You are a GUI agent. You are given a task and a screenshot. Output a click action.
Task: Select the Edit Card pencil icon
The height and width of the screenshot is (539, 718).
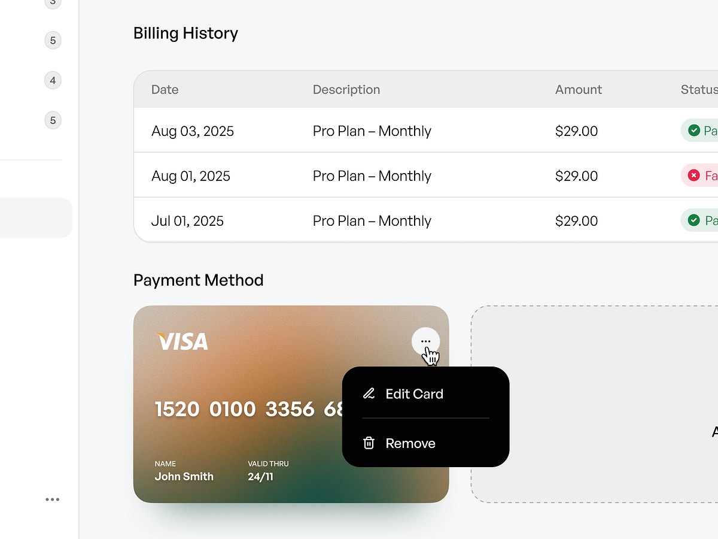[x=369, y=393]
